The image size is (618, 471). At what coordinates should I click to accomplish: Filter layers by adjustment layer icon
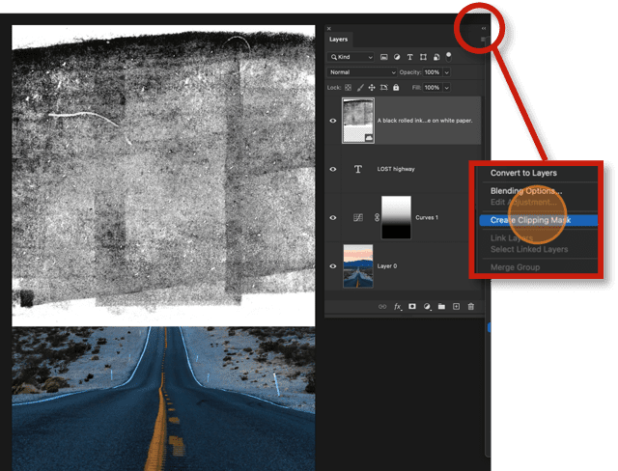[x=397, y=57]
